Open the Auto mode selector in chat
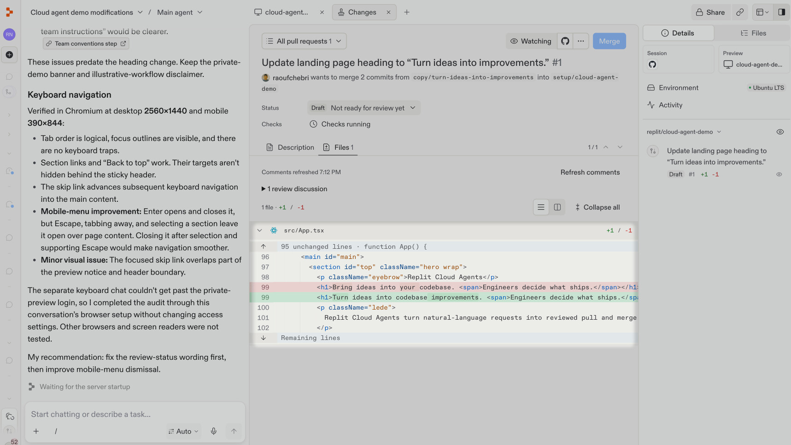 point(183,431)
